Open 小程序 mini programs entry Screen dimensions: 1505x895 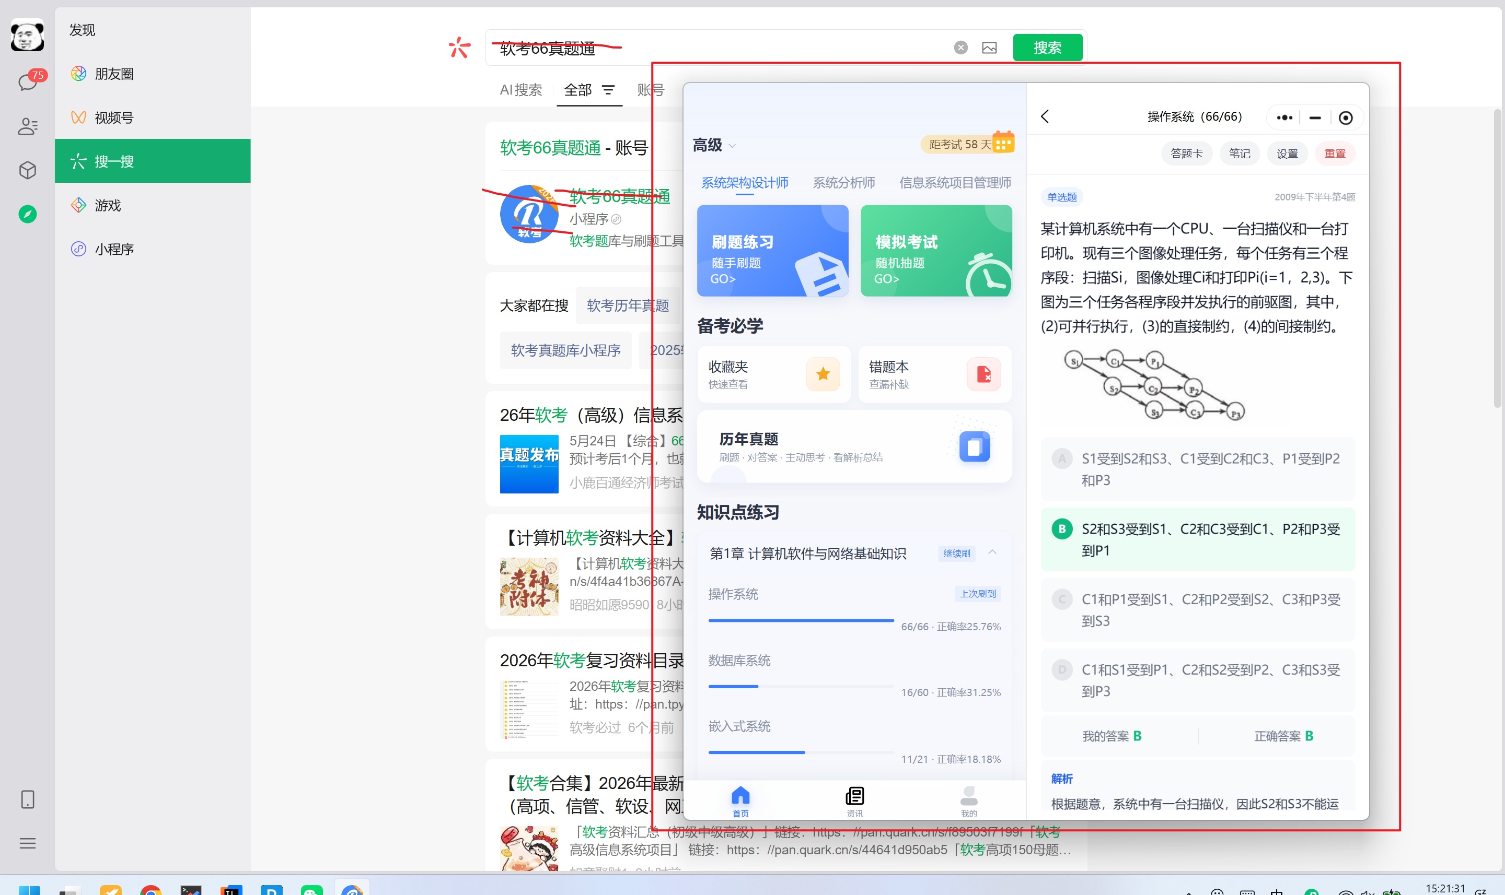point(153,249)
